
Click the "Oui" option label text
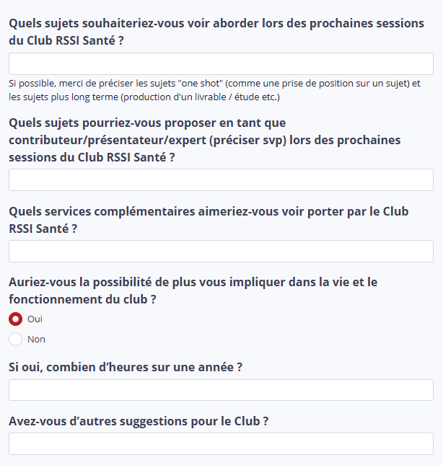(x=35, y=319)
